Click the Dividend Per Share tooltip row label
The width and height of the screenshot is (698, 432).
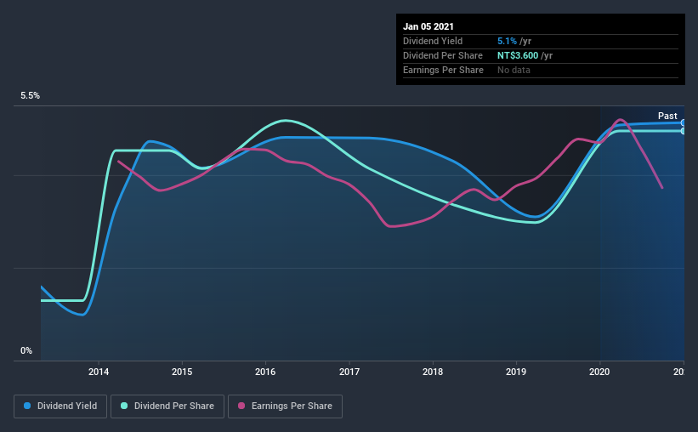click(442, 55)
